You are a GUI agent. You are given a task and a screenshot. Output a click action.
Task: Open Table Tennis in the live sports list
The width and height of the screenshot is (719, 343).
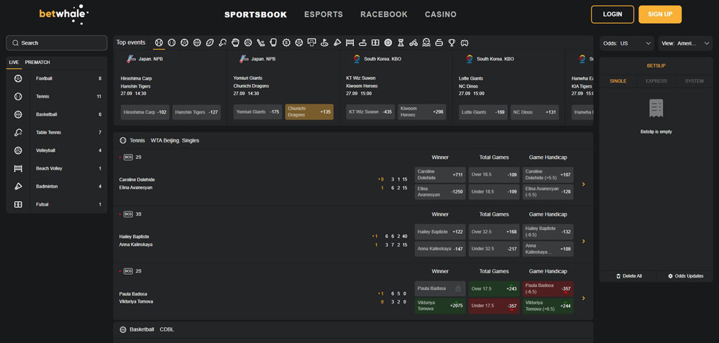[57, 132]
